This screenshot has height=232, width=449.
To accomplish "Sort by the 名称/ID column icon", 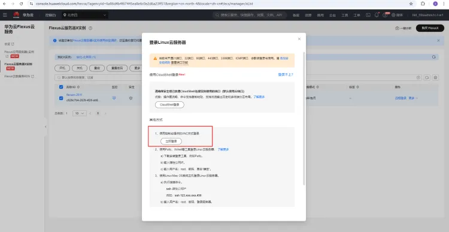I will [x=78, y=87].
